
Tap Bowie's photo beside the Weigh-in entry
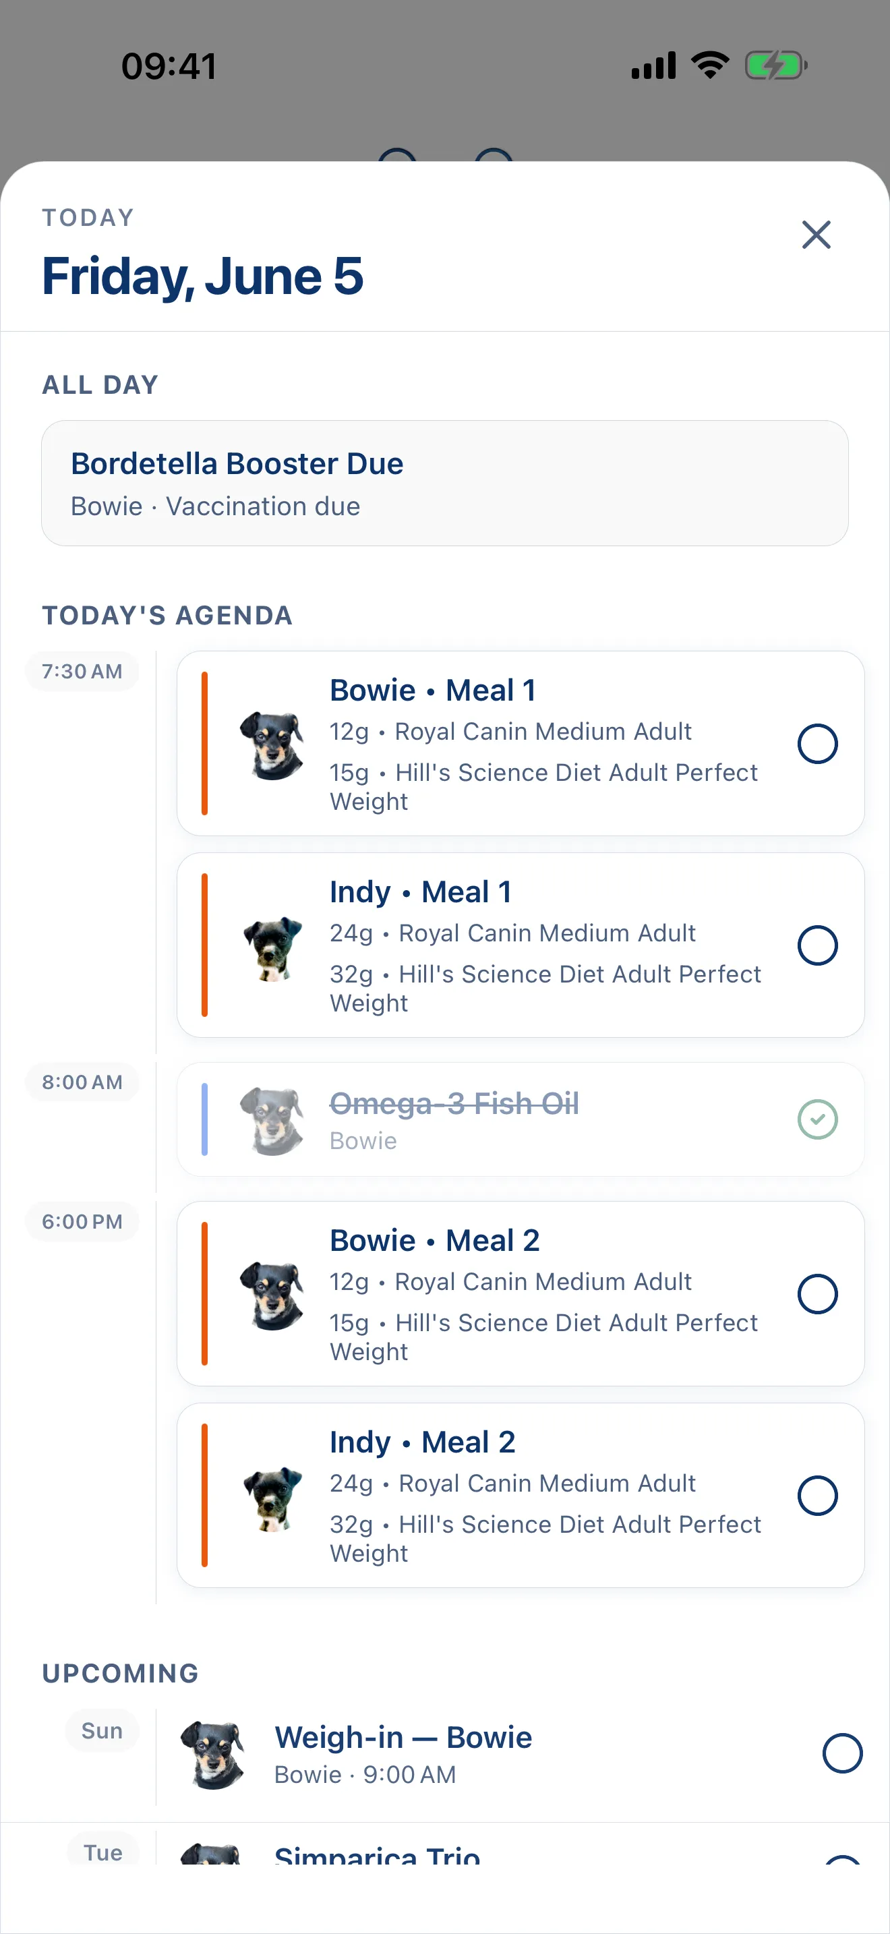coord(213,1755)
